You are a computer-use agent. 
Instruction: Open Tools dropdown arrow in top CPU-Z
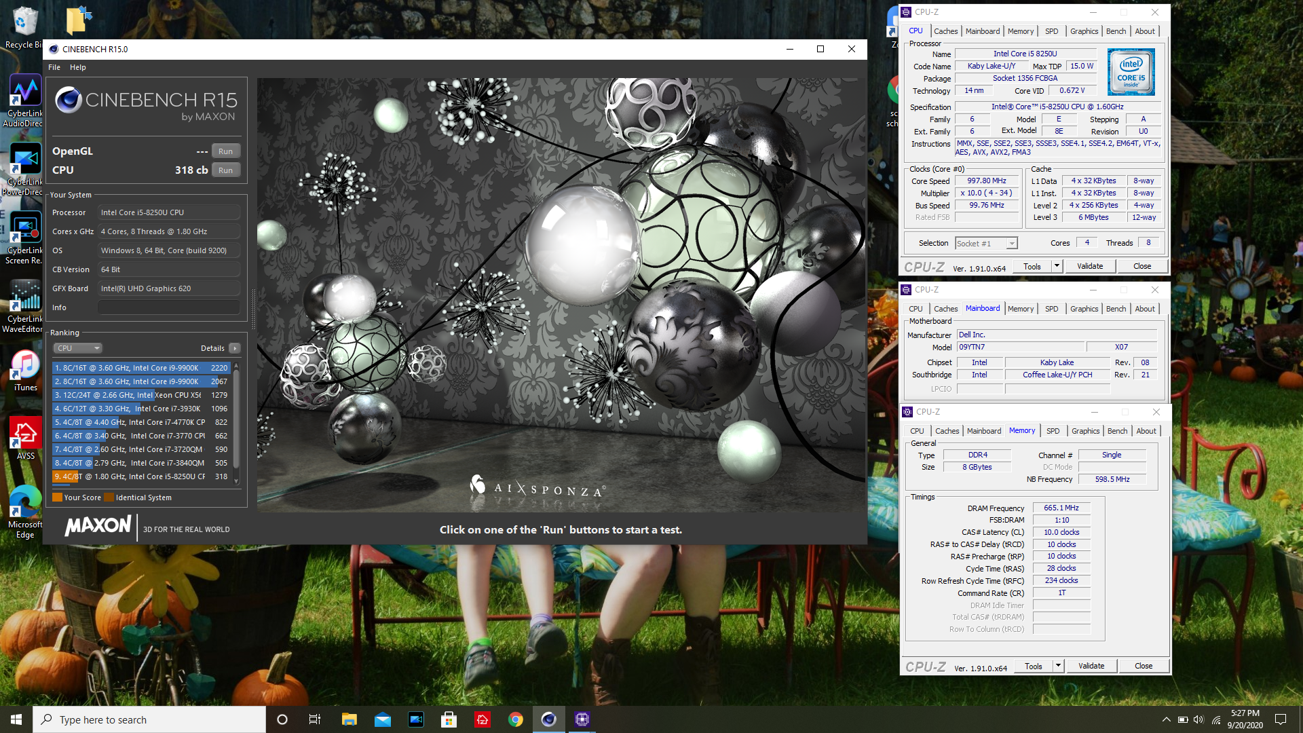(x=1057, y=267)
